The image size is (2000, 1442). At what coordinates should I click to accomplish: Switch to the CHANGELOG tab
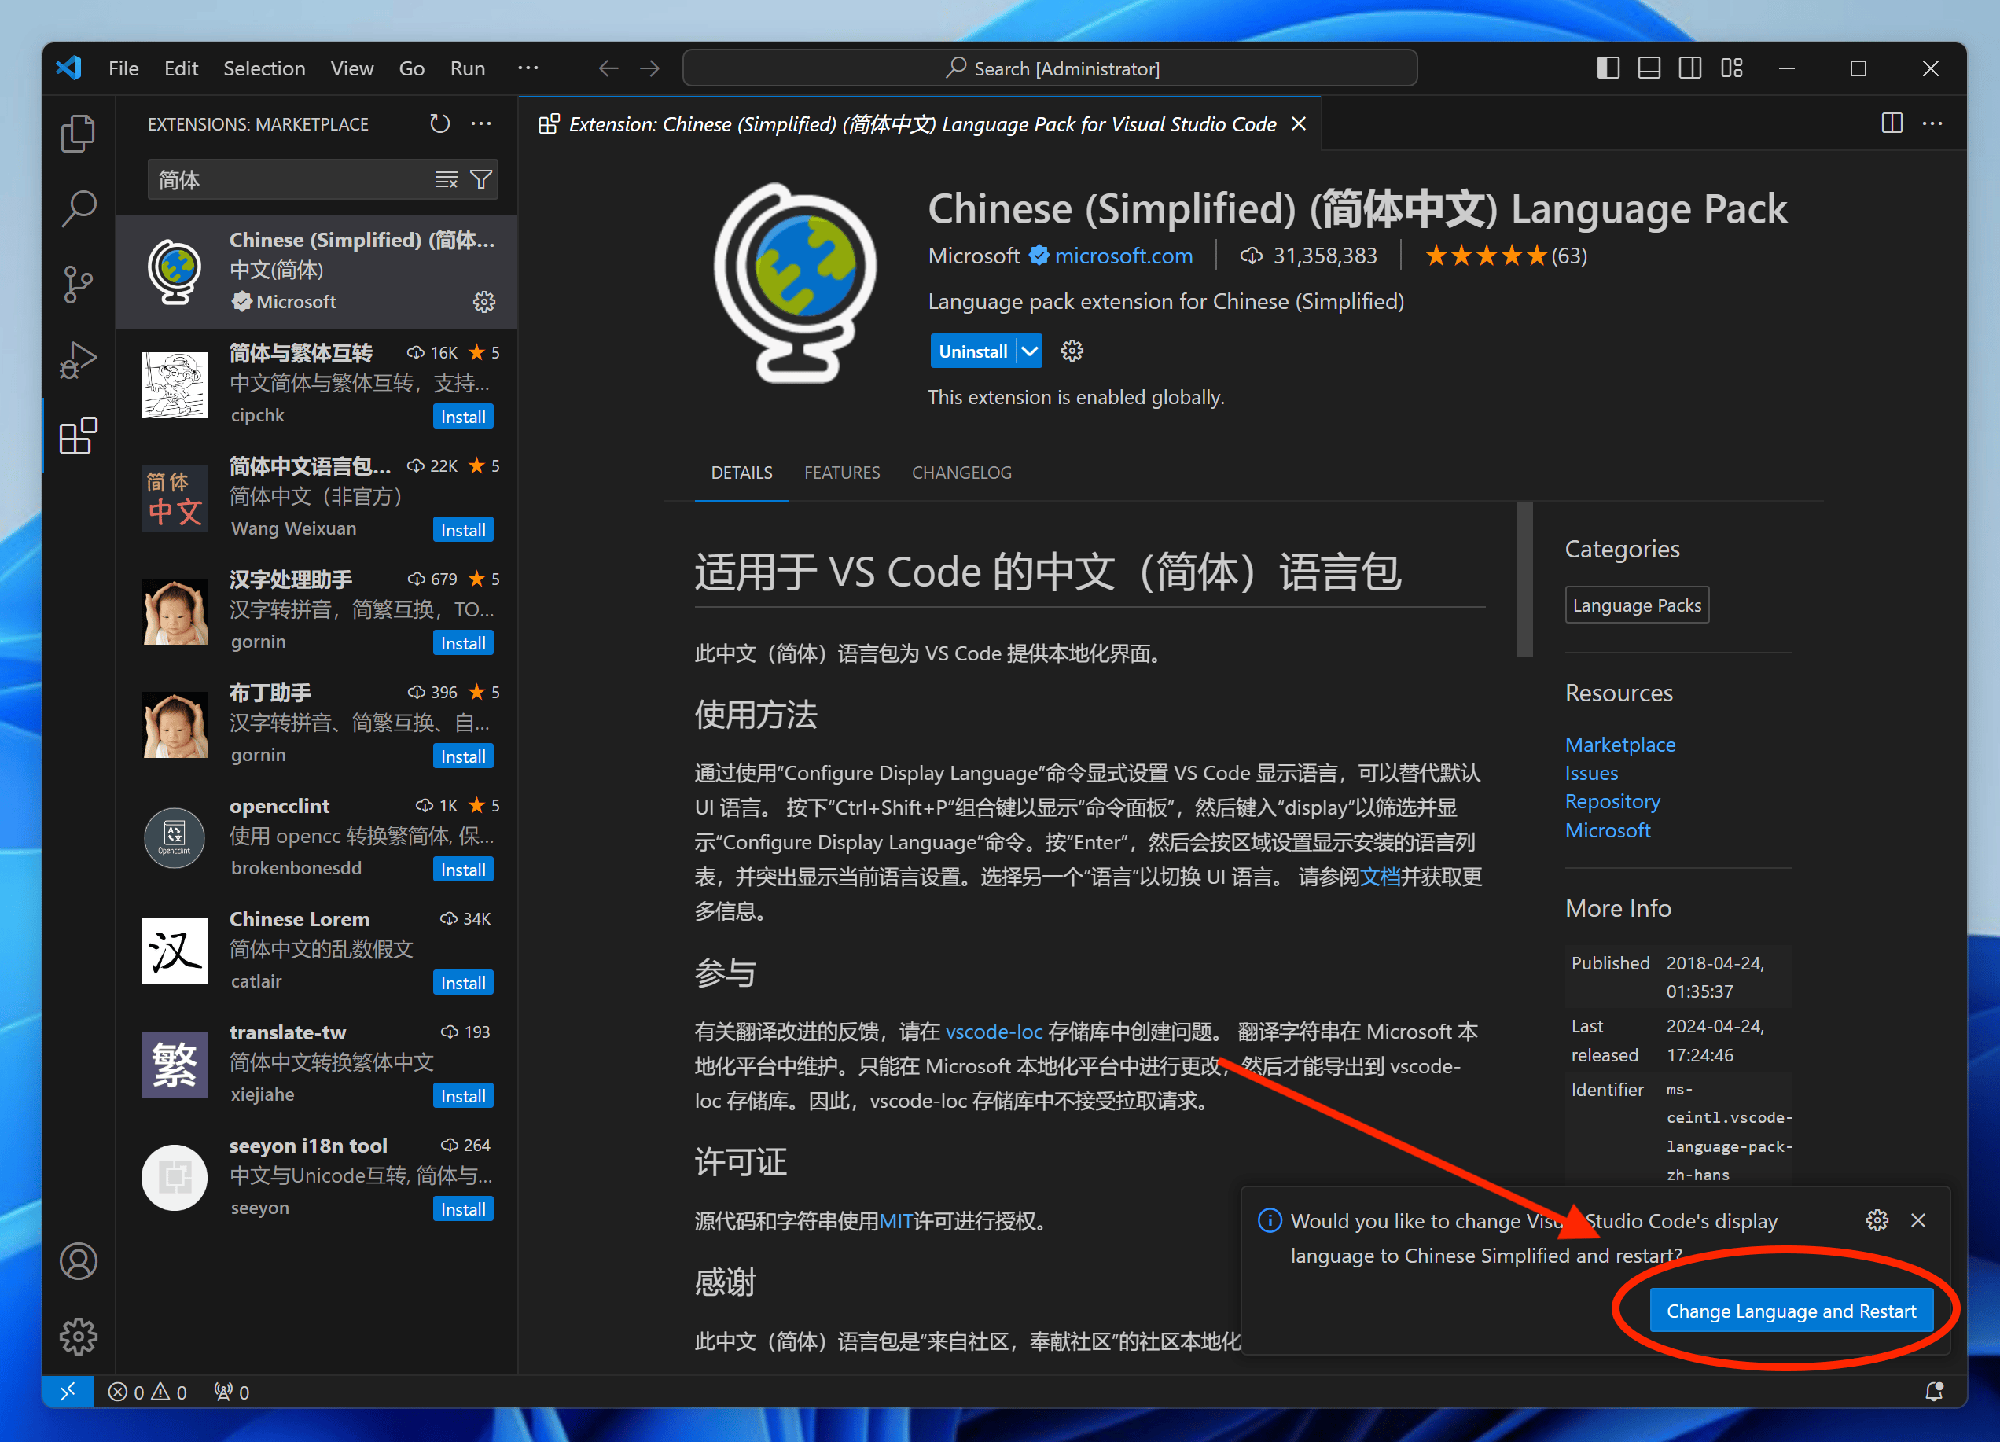tap(961, 473)
